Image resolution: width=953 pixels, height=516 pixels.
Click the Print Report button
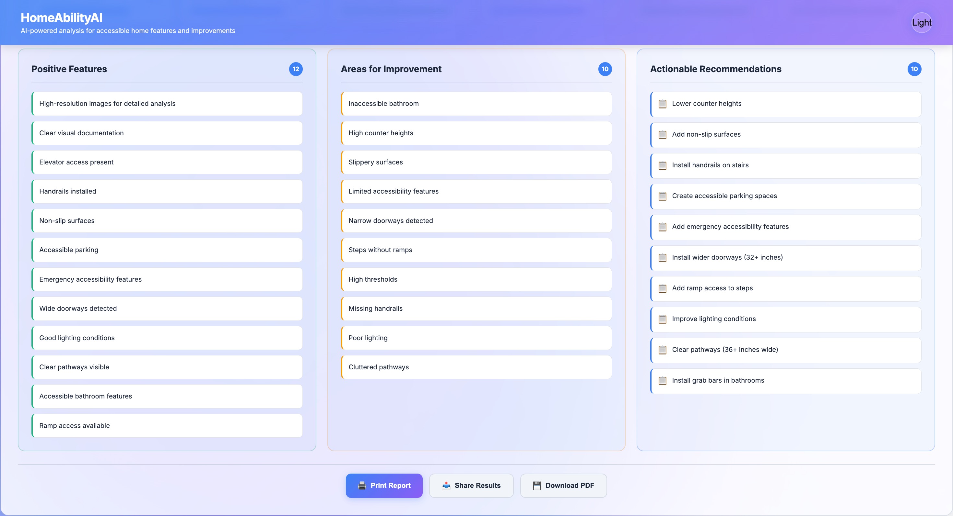(384, 485)
